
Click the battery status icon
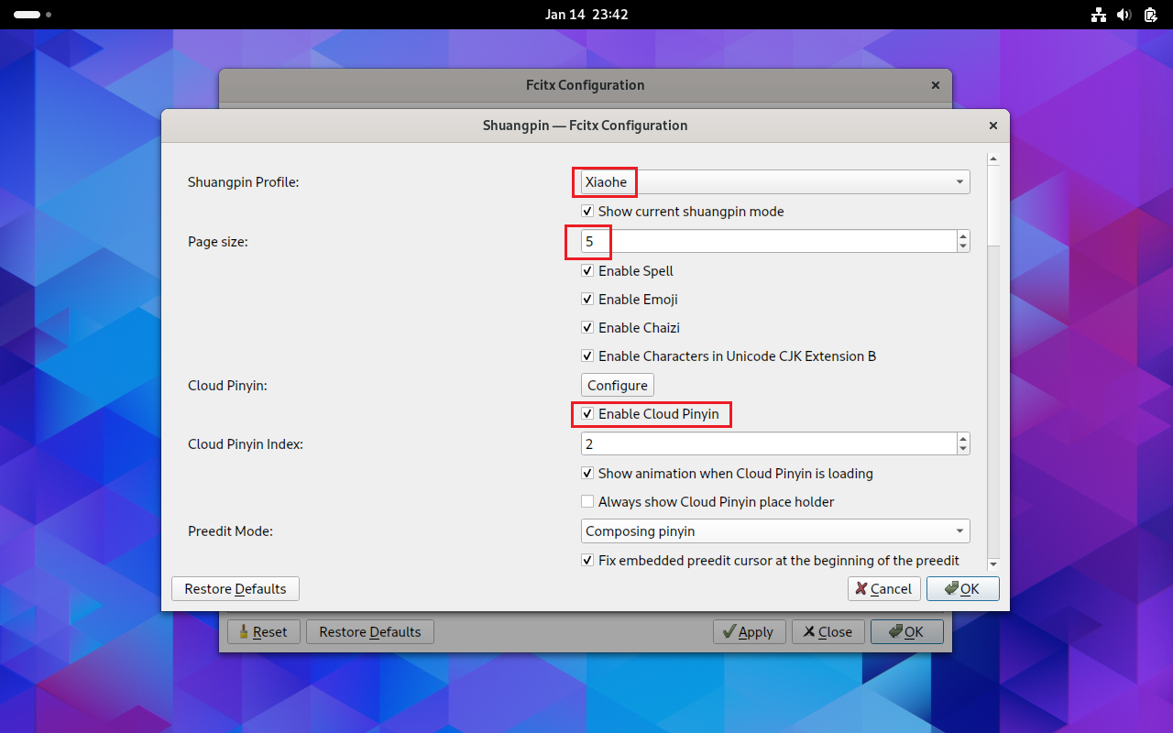(1151, 15)
